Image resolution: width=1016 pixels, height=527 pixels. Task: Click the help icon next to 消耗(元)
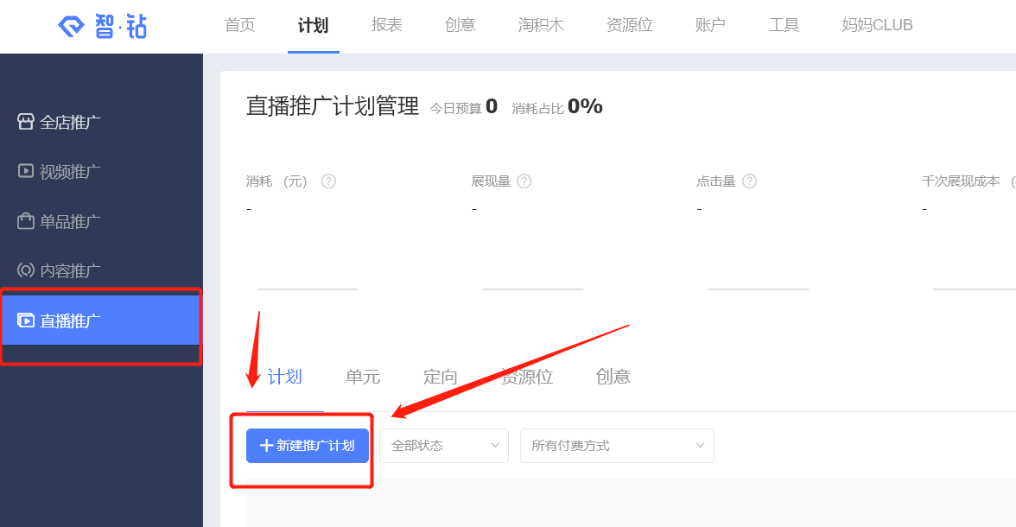(328, 181)
